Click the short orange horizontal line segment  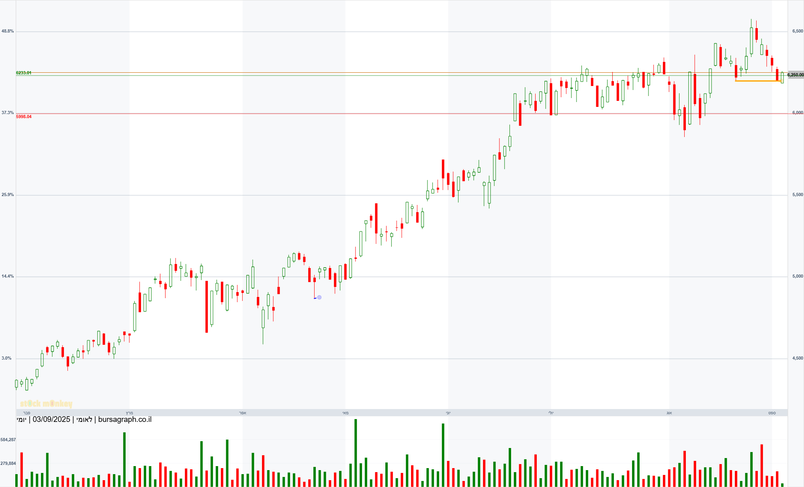(757, 81)
